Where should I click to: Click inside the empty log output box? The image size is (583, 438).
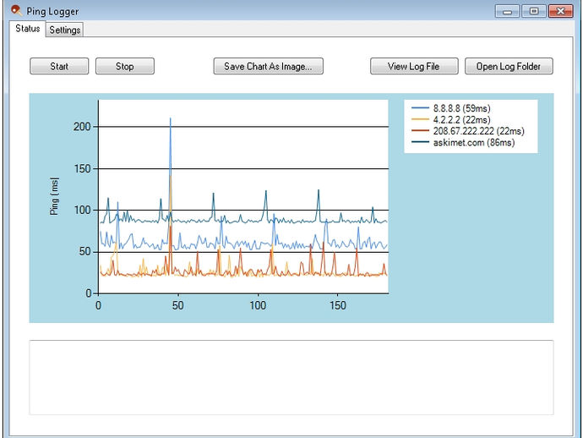click(291, 377)
